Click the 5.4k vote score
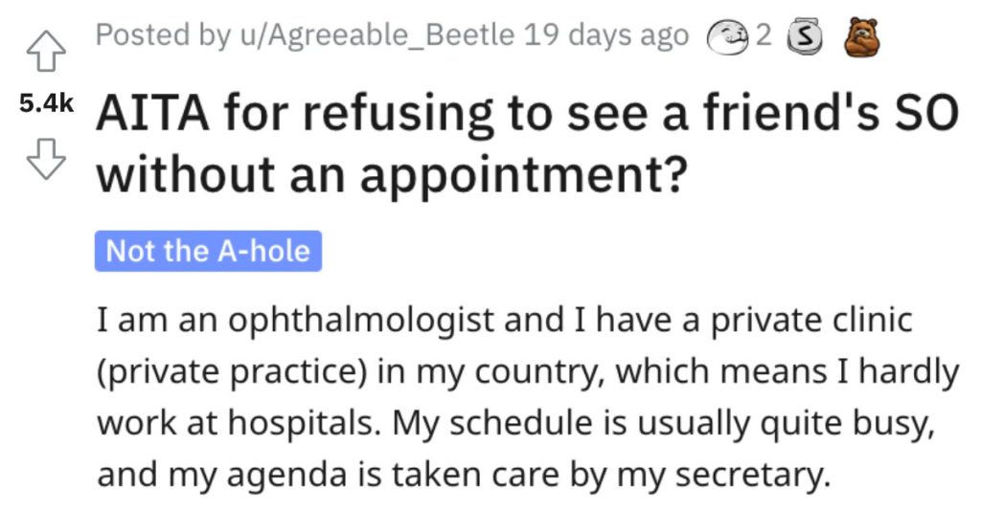 (46, 103)
